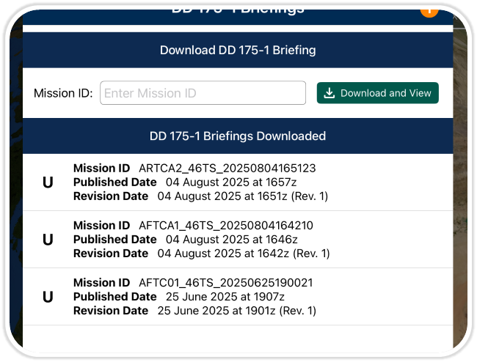This screenshot has height=362, width=477.
Task: Click the U marker beside AFTCA1 briefing
Action: tap(48, 240)
